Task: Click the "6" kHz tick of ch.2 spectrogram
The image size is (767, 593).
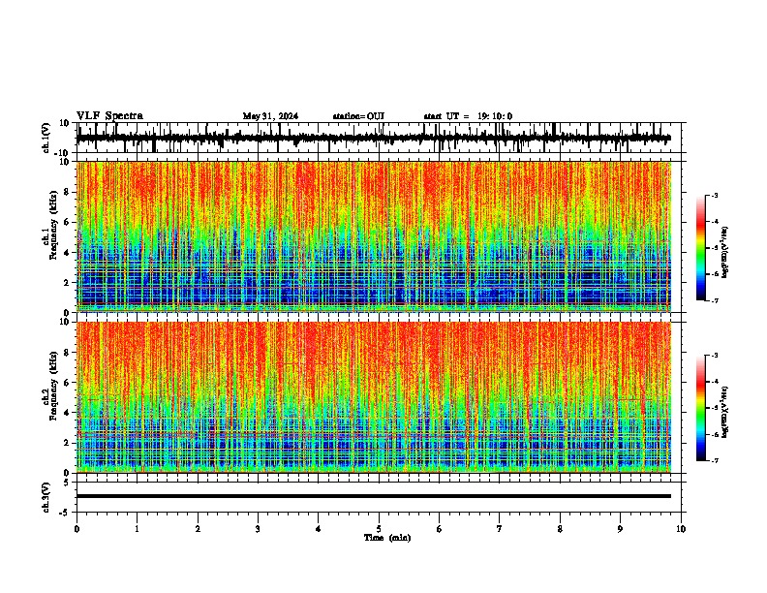Action: pos(68,382)
